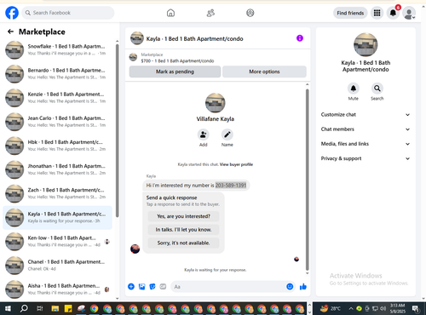Open Jean Carlo conversation
The height and width of the screenshot is (315, 426).
pyautogui.click(x=57, y=122)
